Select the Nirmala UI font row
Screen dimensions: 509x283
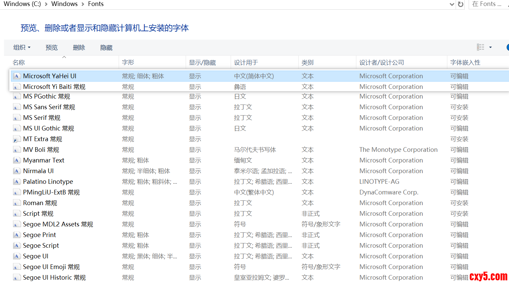pyautogui.click(x=38, y=171)
